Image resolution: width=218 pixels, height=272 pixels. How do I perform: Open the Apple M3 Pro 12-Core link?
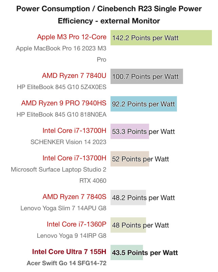tap(72, 37)
